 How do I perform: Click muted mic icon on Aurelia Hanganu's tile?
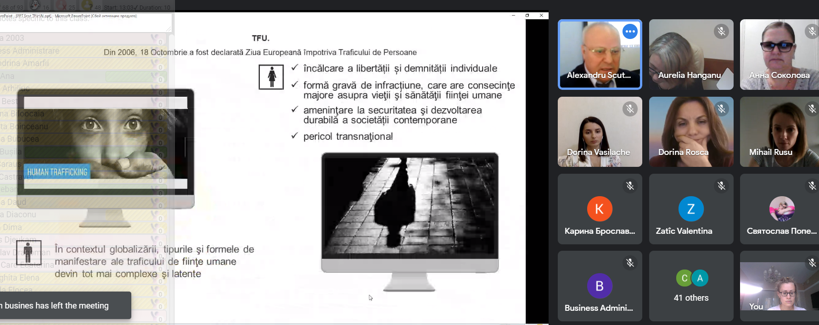tap(721, 32)
